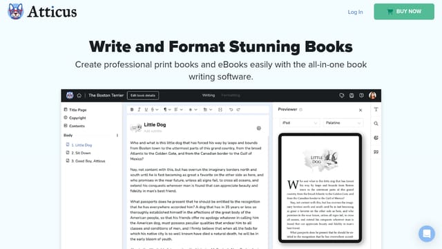Select chapter 3. Good Boy, Atticus
Viewport: 442px width, 249px height.
[86, 161]
